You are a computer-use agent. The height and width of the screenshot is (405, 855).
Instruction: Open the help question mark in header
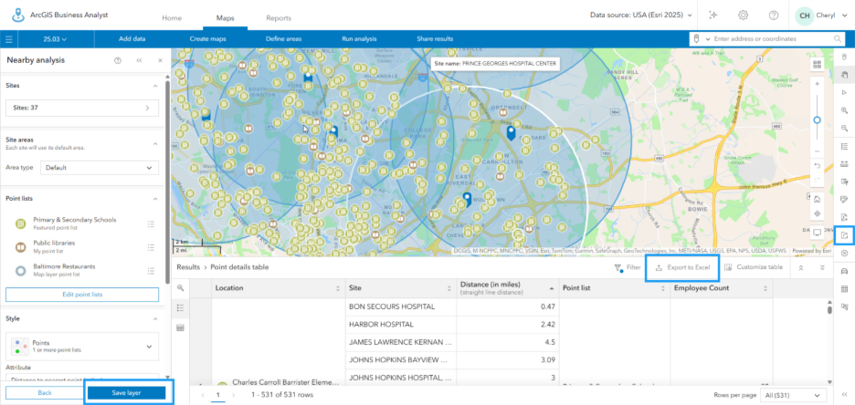coord(773,16)
